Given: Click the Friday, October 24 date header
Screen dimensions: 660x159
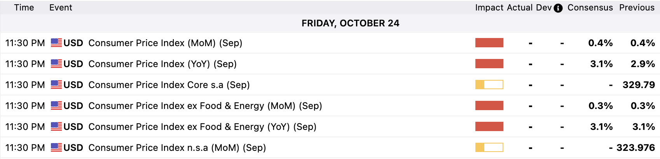Looking at the screenshot, I should point(350,23).
